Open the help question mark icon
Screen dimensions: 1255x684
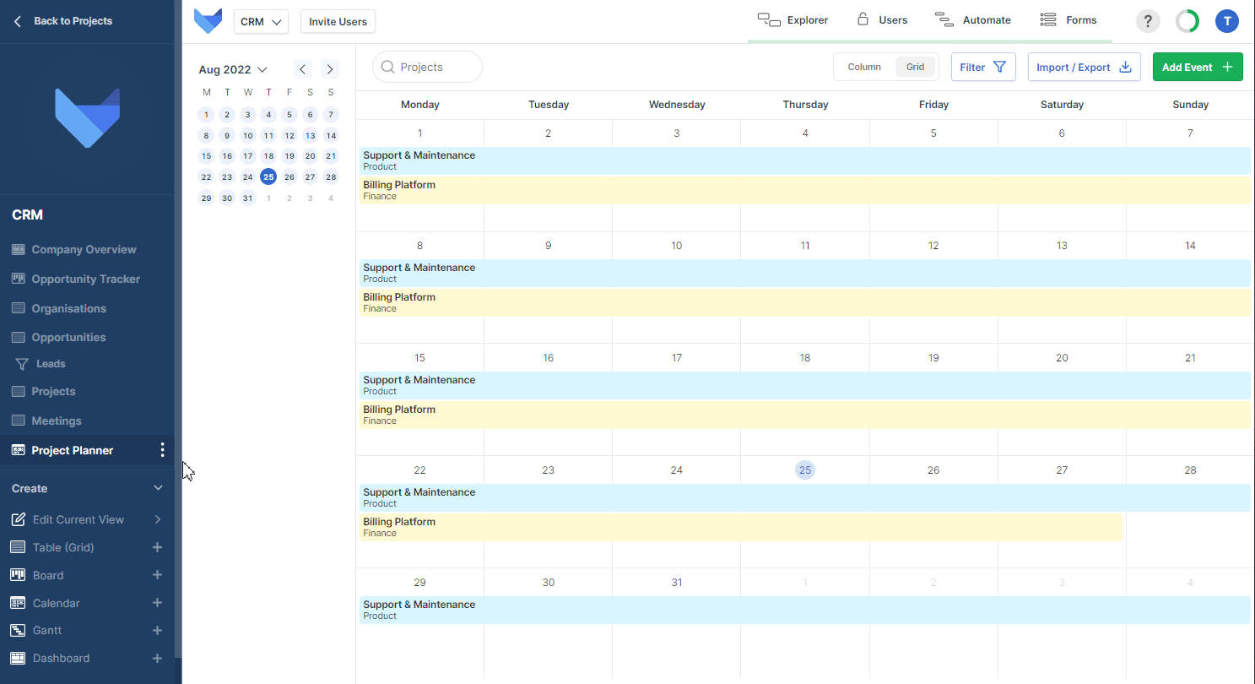(x=1147, y=21)
